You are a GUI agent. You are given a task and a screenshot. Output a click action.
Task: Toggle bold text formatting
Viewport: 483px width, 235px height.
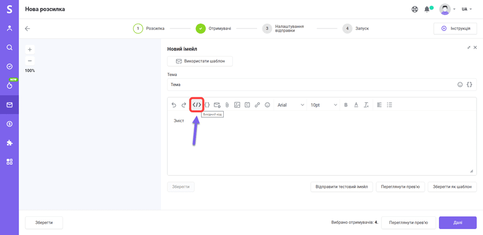point(346,105)
